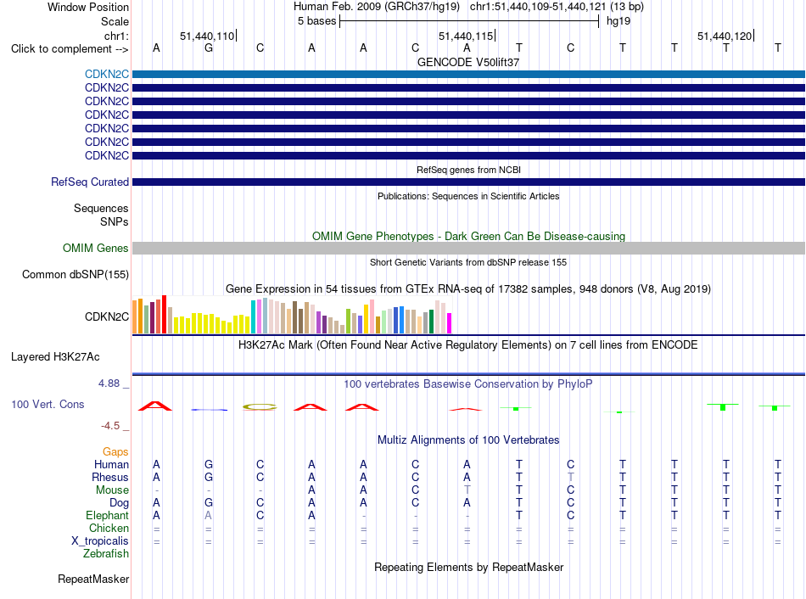The width and height of the screenshot is (806, 599).
Task: Select the light blue CDKN2C transcript bar
Action: click(468, 74)
